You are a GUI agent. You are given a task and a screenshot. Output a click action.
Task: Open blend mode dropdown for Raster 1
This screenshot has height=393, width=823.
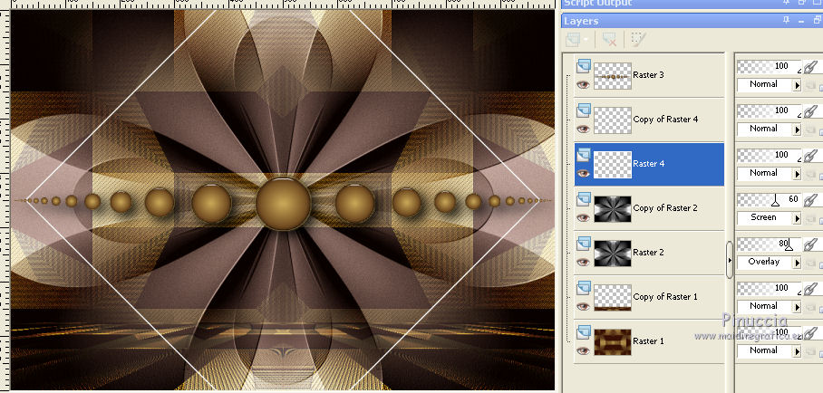(x=797, y=351)
